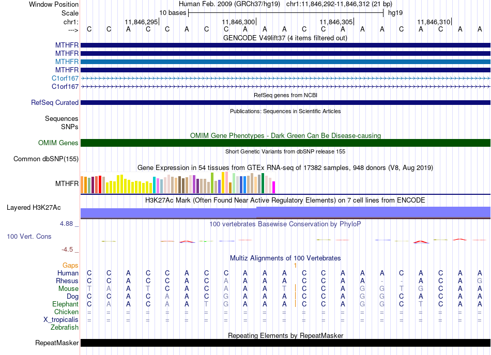Image resolution: width=491 pixels, height=355 pixels.
Task: Open 'RefSeq genes from NCBI' title
Action: tap(285, 95)
